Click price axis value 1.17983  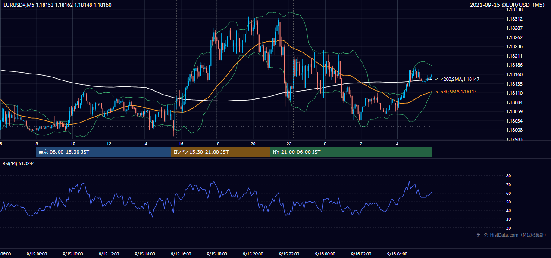click(515, 139)
